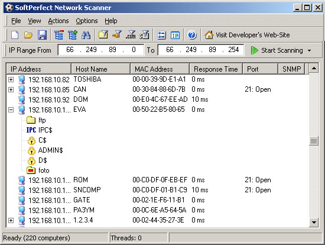Click the padlock icon beside D$

point(31,160)
